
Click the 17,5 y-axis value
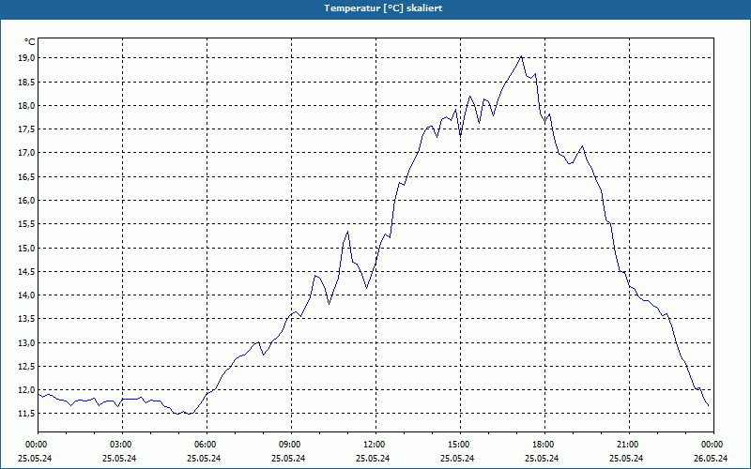pos(27,129)
